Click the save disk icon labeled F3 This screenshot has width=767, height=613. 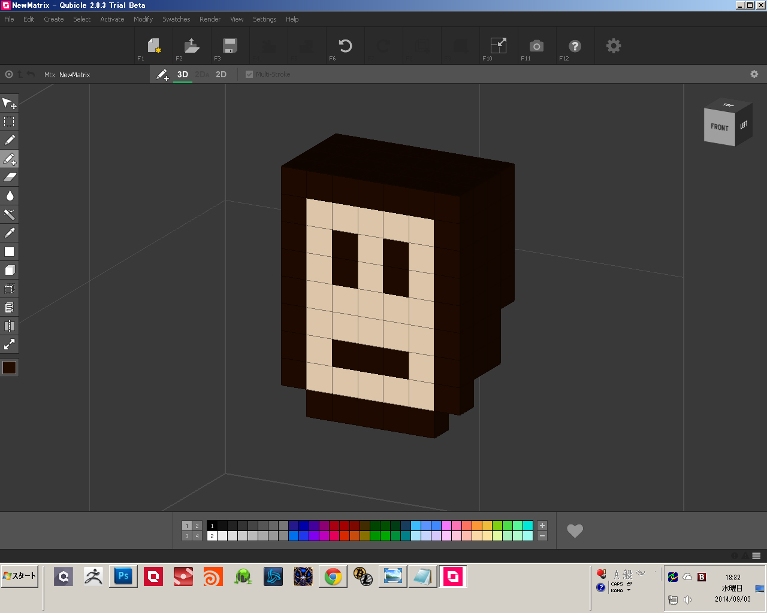(x=230, y=46)
